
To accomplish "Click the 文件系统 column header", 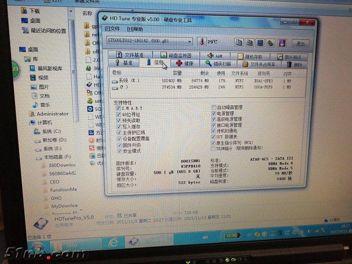I will (x=239, y=74).
